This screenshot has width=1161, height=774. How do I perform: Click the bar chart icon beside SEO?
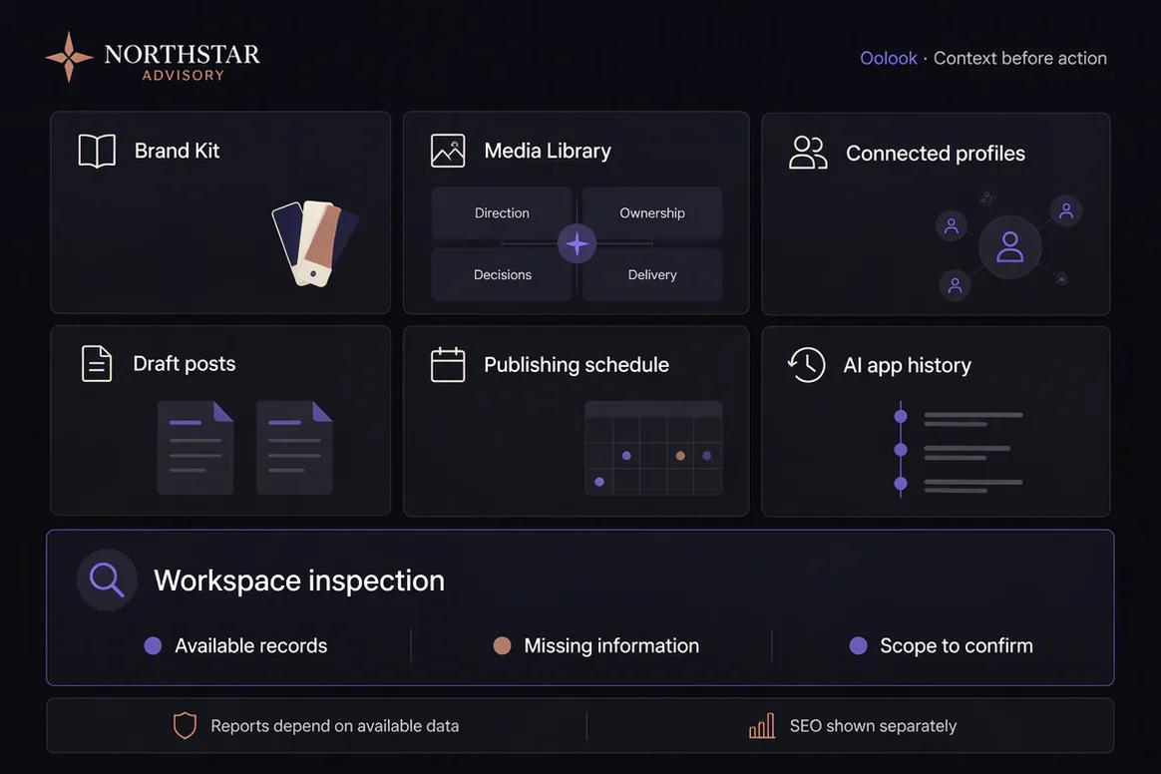point(762,726)
